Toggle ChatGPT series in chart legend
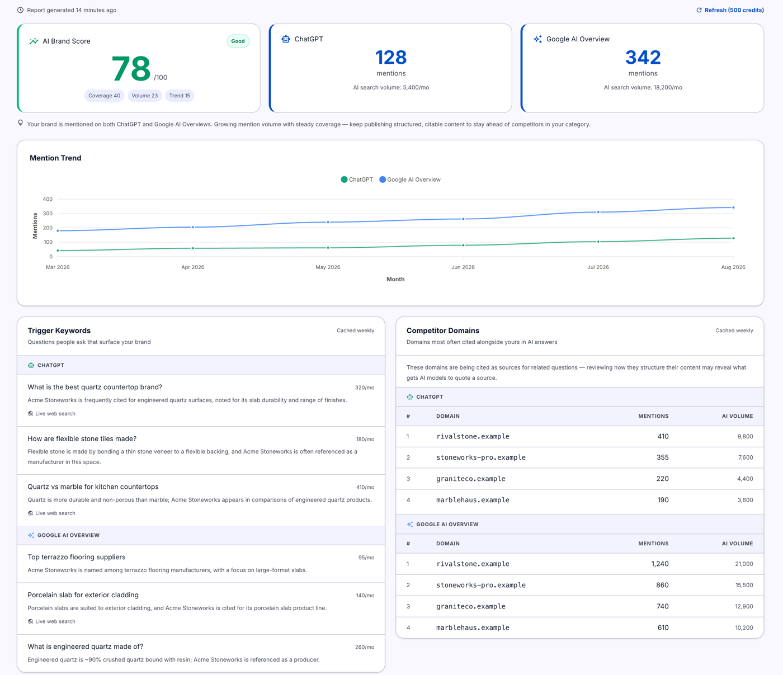The width and height of the screenshot is (783, 675). point(357,180)
